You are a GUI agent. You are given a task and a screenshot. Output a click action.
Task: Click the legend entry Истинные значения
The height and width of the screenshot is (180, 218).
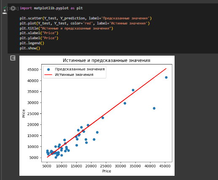(74, 75)
